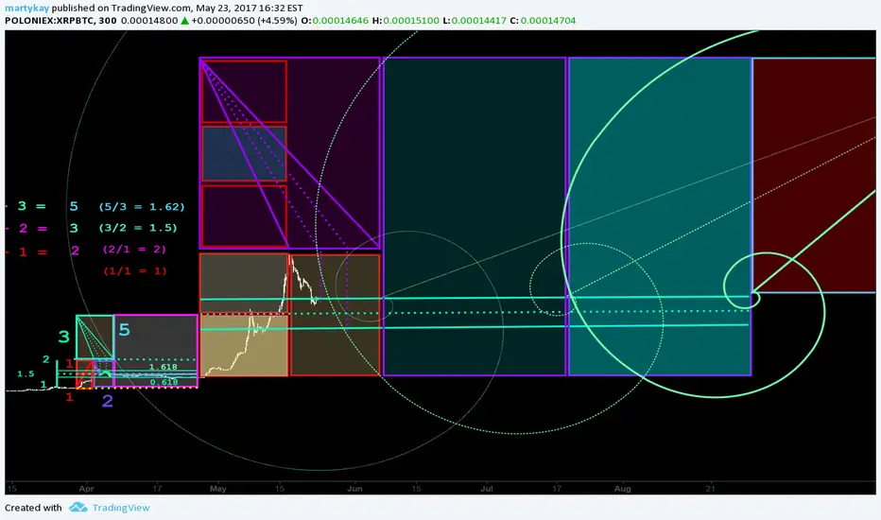Select the '(2/1 = 2)' ratio annotation

[134, 249]
